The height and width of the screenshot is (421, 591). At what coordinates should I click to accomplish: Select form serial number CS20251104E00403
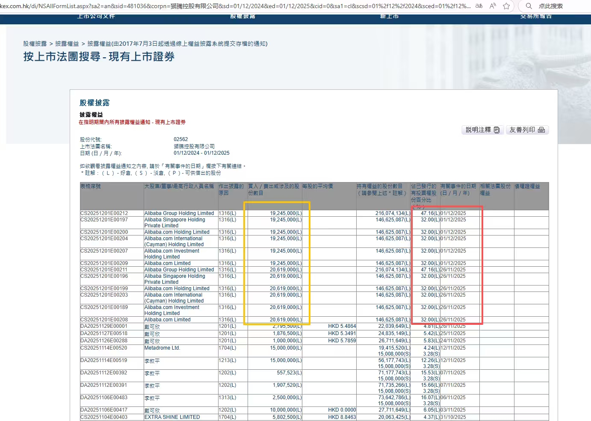104,417
